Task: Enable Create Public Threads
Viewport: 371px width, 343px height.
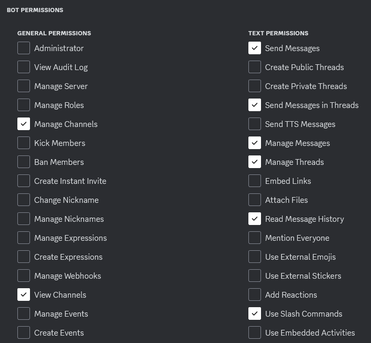Action: pos(255,67)
